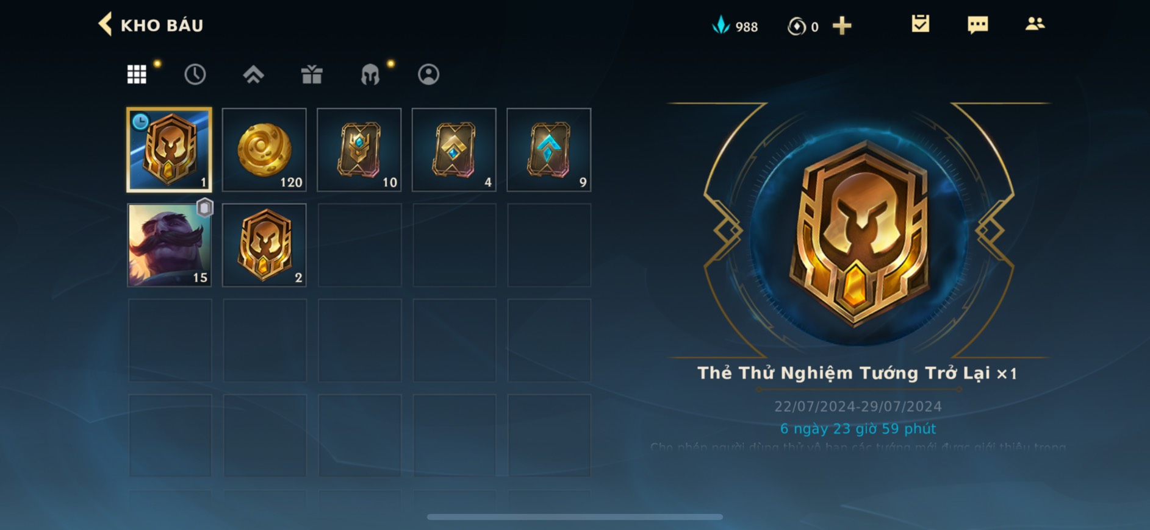Select the timed champion trial card item

point(170,150)
